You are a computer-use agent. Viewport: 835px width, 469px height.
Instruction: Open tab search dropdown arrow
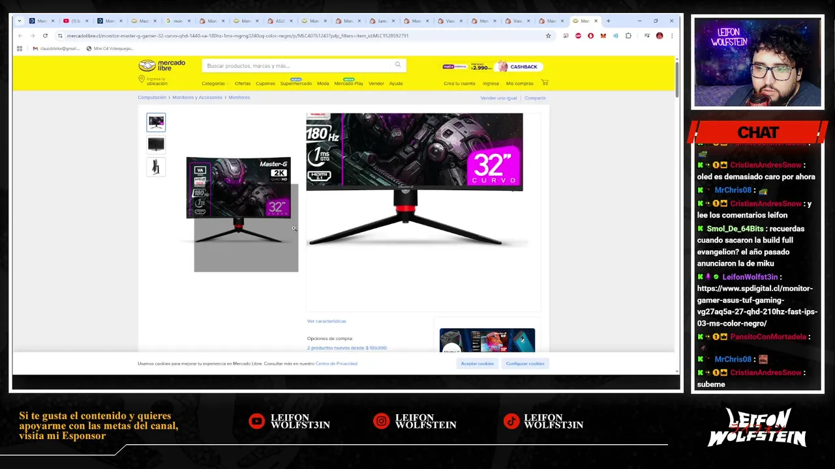pos(20,21)
